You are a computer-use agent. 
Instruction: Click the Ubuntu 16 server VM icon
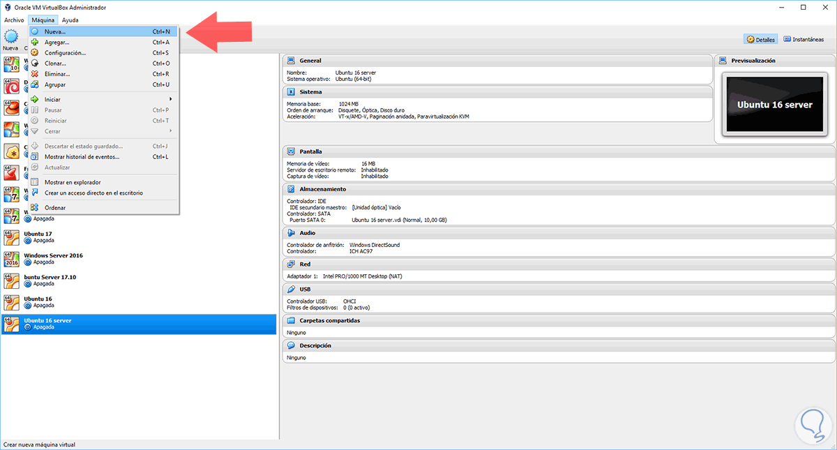11,324
